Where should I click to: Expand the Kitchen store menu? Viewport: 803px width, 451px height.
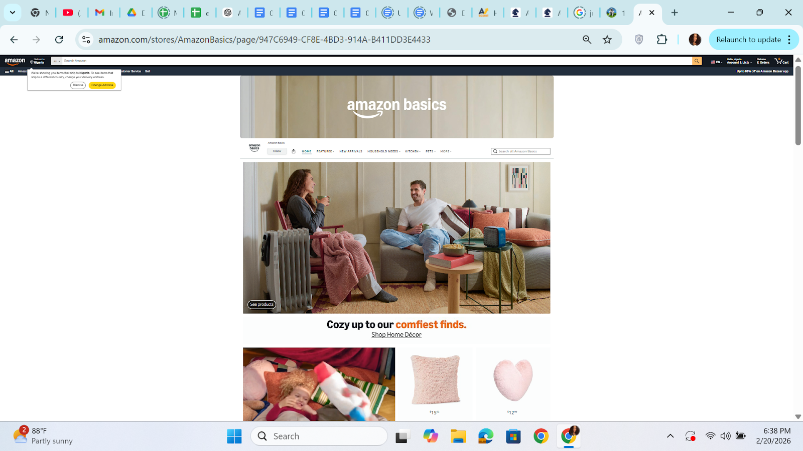413,151
